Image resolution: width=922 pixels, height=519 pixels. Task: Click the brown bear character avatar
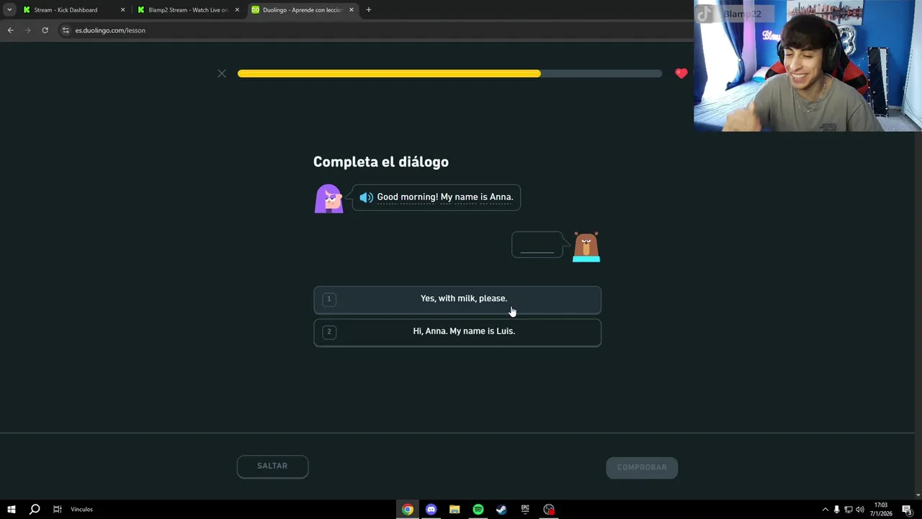[x=586, y=247]
